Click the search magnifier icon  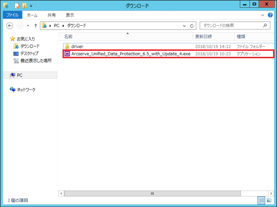click(265, 26)
